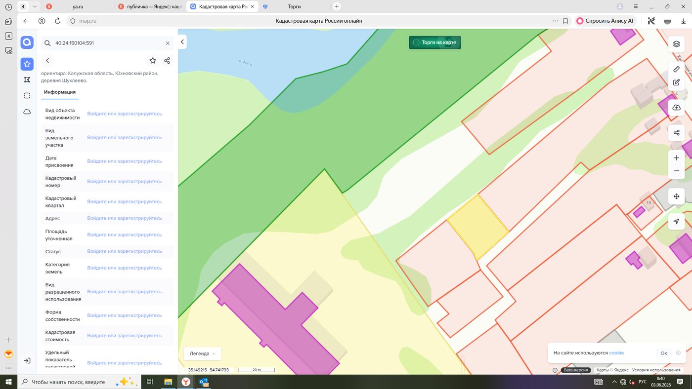Open the map layers panel icon
This screenshot has height=389, width=692.
click(676, 44)
